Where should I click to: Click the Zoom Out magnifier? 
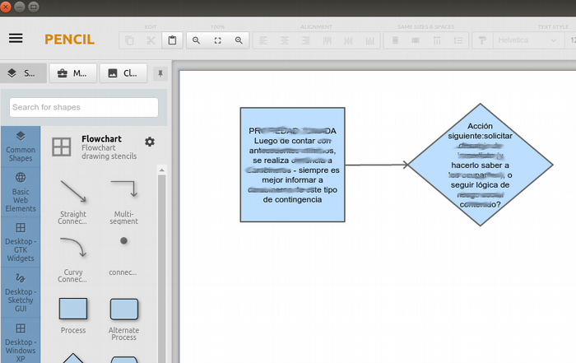click(x=196, y=40)
